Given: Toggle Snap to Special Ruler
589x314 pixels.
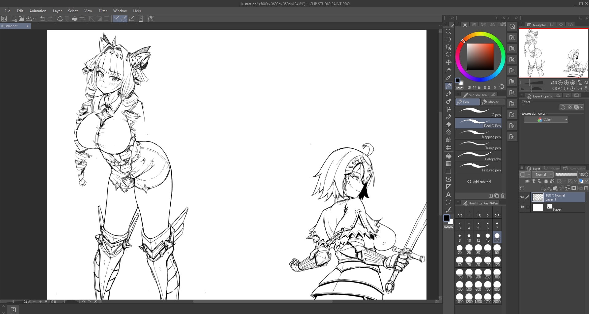Looking at the screenshot, I should coord(124,19).
